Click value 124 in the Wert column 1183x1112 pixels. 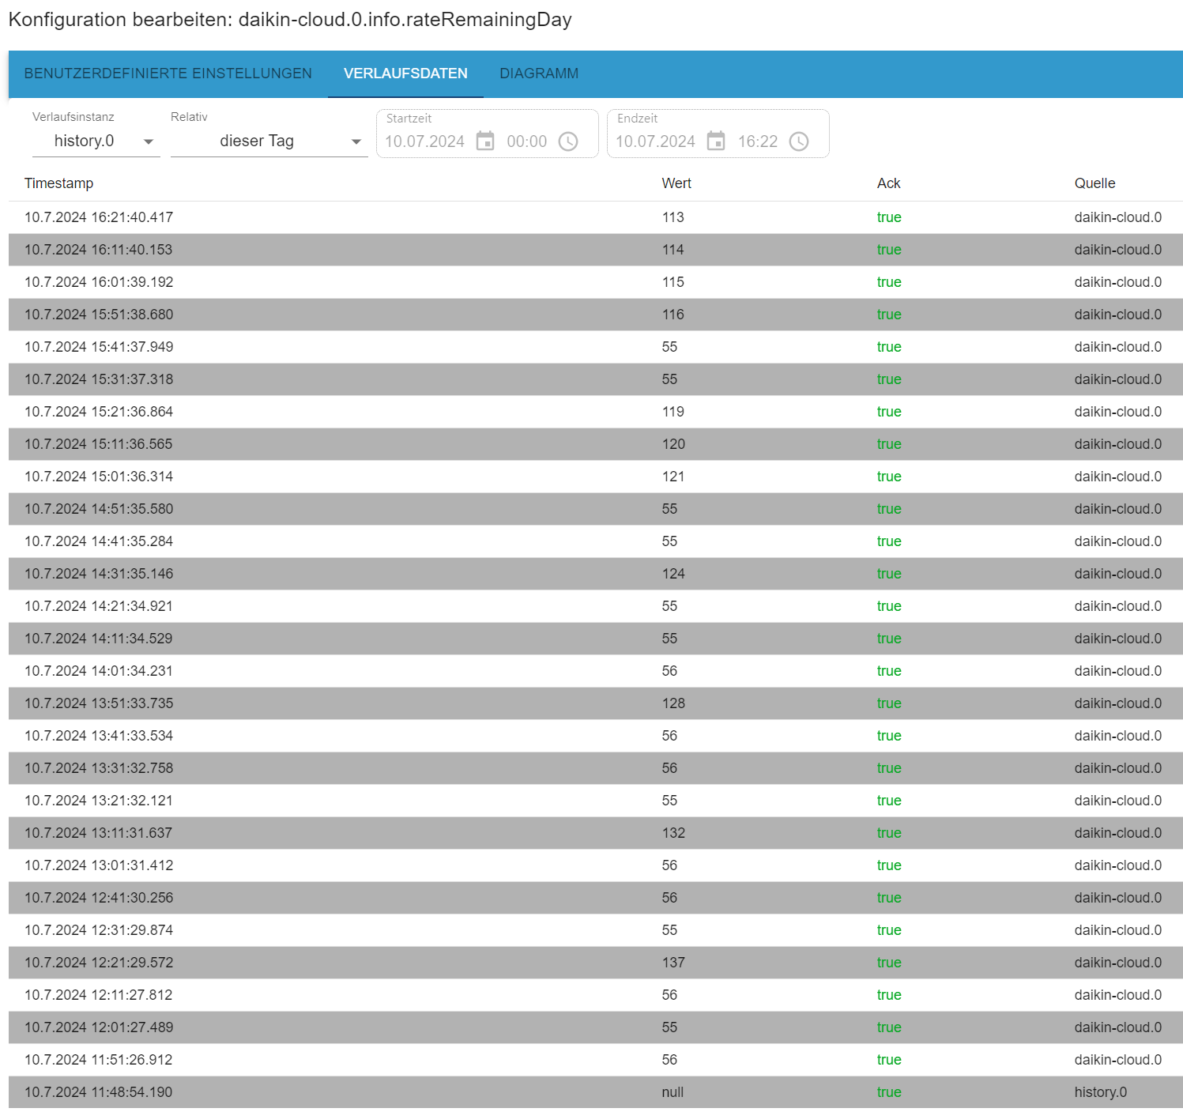(673, 574)
